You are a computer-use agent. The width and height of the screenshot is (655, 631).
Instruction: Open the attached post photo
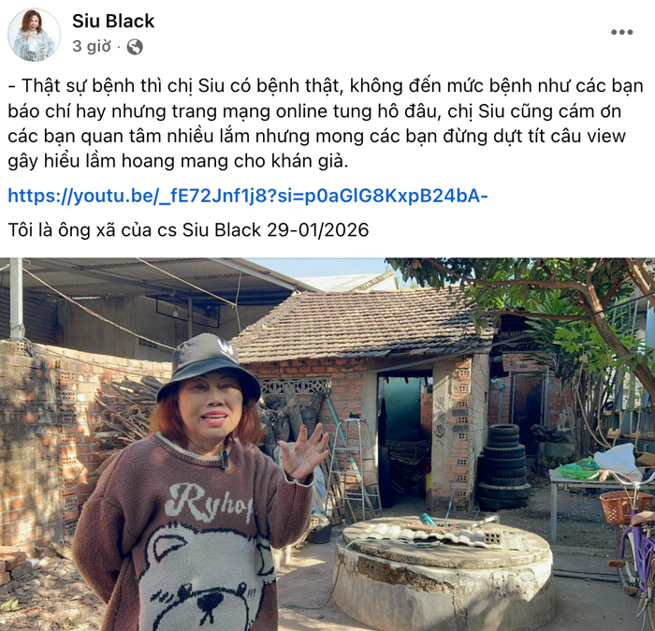(x=327, y=444)
